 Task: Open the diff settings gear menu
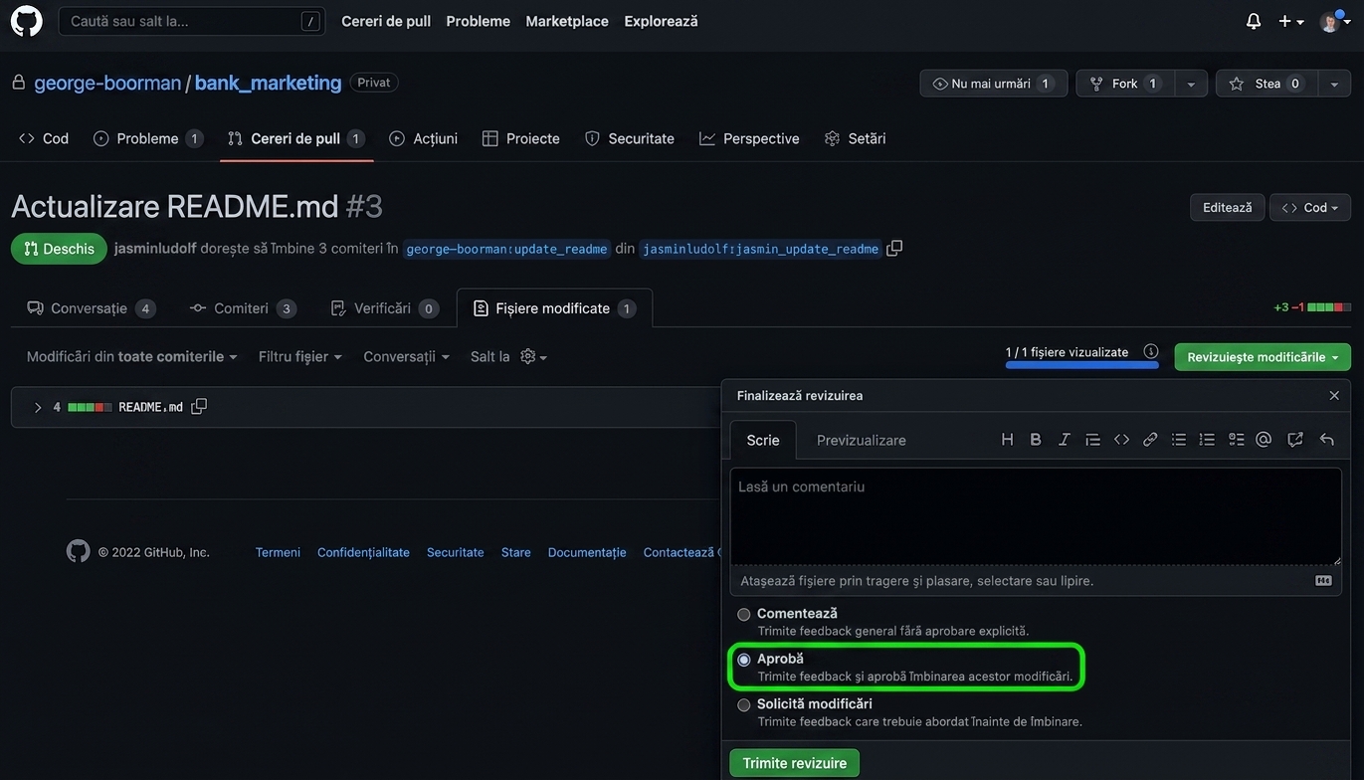click(534, 356)
